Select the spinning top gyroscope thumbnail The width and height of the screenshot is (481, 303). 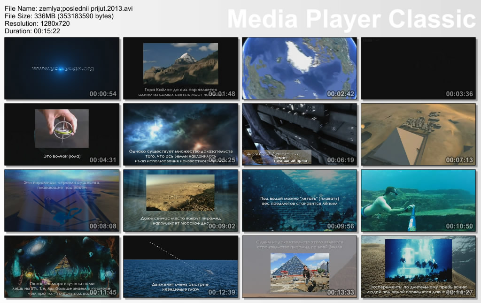(62, 135)
